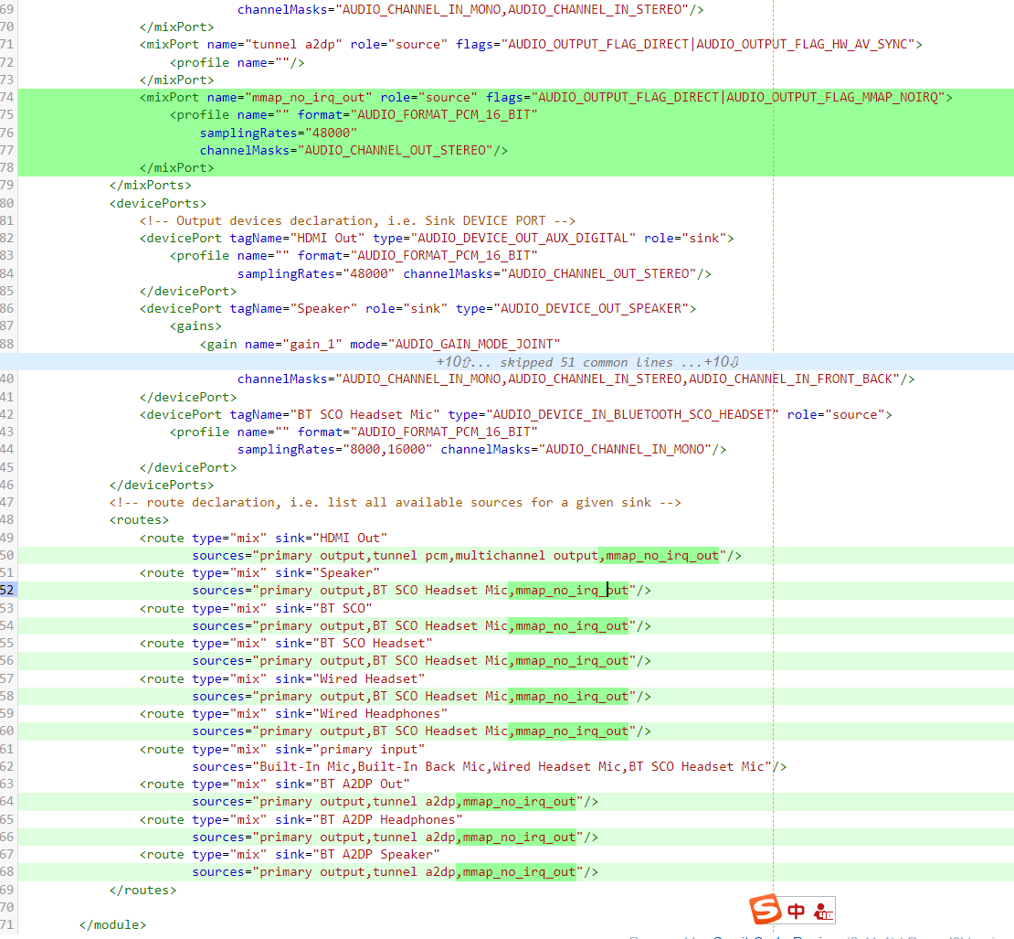1014x939 pixels.
Task: Click the closing </devicePorts> tag
Action: click(x=162, y=485)
